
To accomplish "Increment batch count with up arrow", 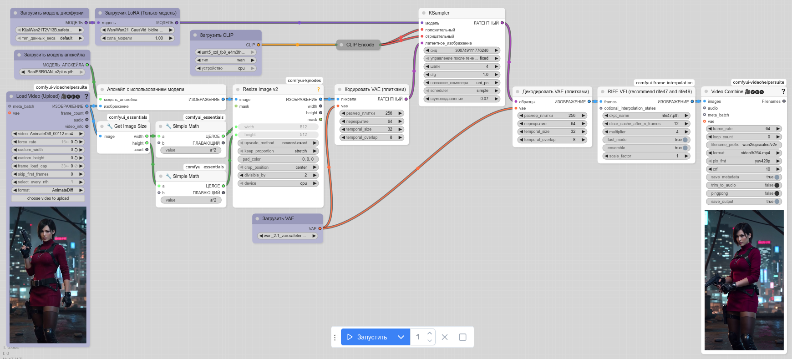I will click(429, 333).
